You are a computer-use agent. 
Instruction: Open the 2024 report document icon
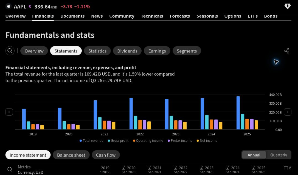point(228,168)
